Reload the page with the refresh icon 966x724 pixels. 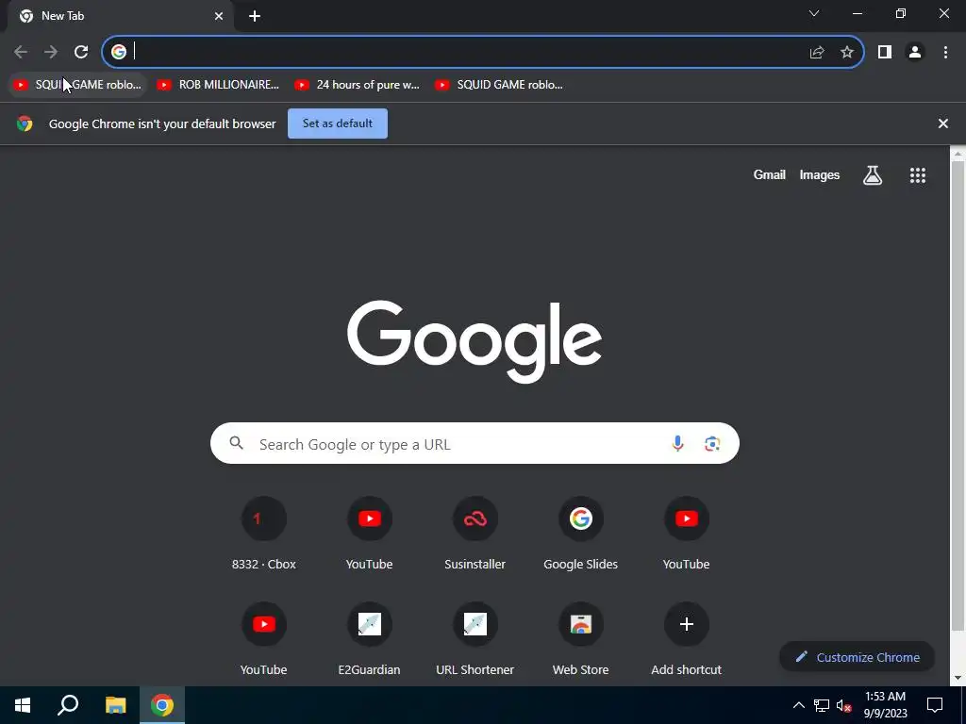pos(81,52)
